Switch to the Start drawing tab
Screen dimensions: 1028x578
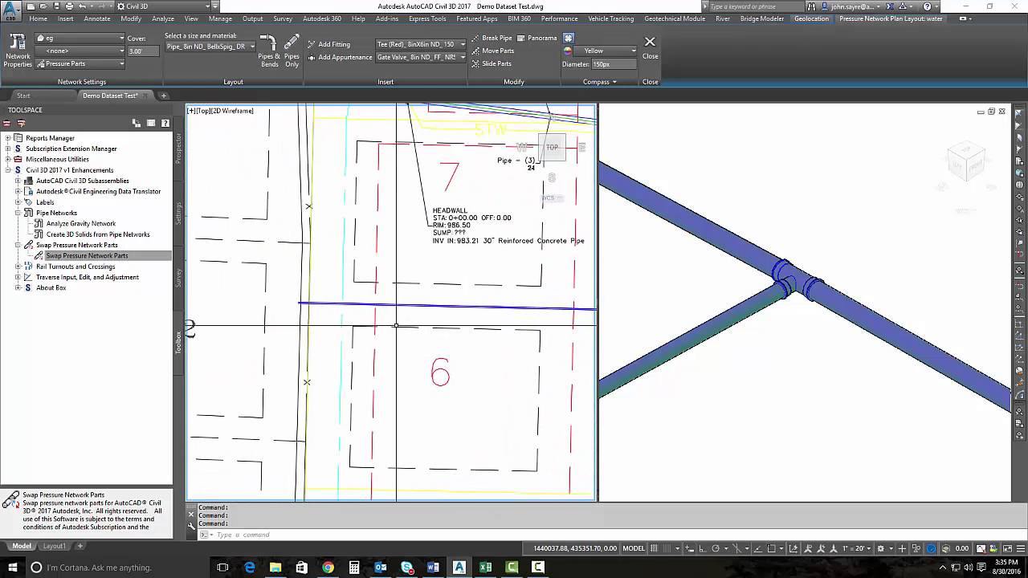[x=23, y=96]
